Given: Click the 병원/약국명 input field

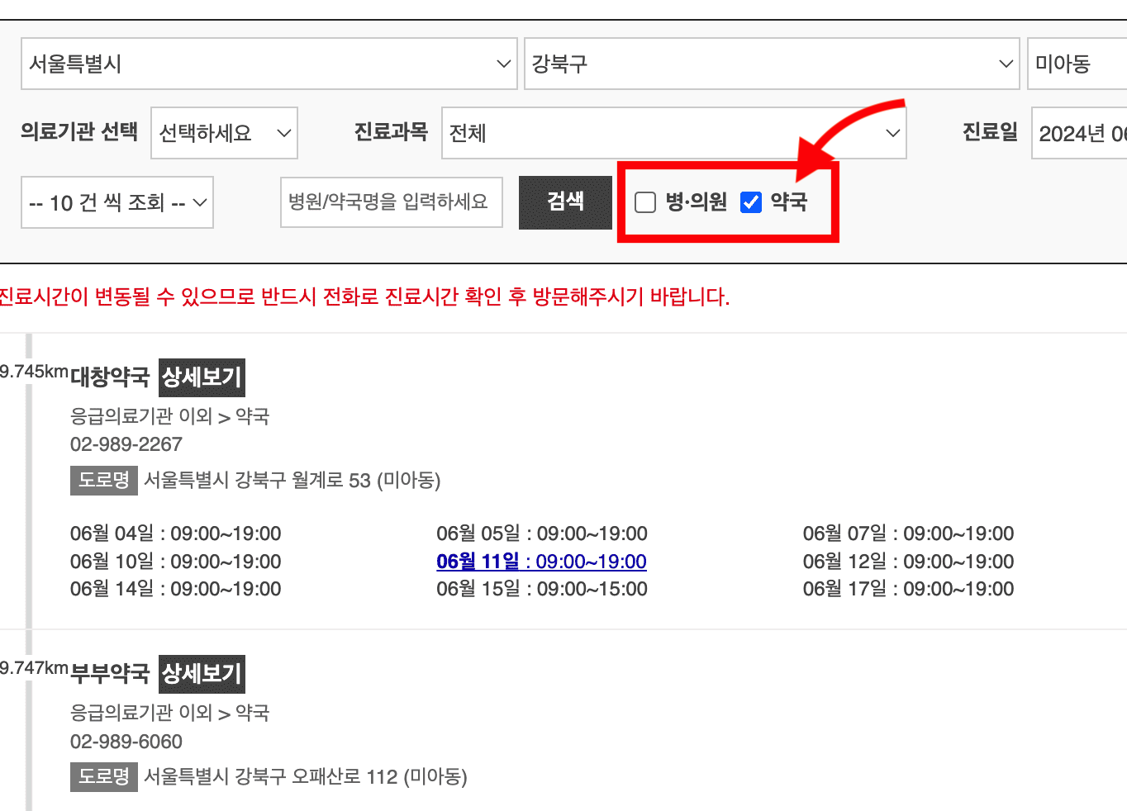Looking at the screenshot, I should 391,202.
